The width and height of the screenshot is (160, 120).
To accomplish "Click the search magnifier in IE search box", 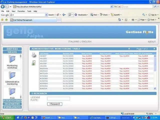I will (155, 7).
